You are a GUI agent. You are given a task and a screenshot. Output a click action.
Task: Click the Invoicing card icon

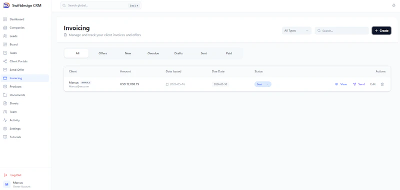(x=5, y=78)
